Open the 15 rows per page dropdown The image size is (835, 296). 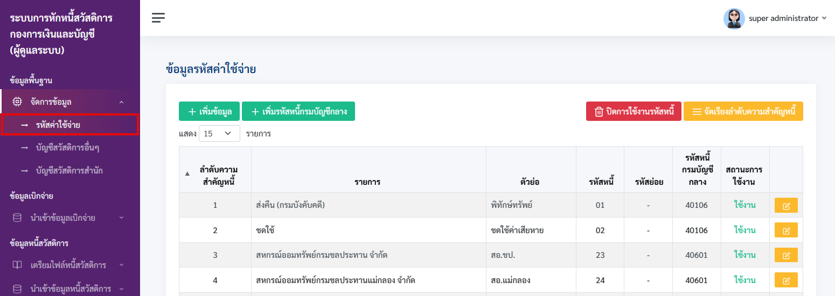coord(219,133)
